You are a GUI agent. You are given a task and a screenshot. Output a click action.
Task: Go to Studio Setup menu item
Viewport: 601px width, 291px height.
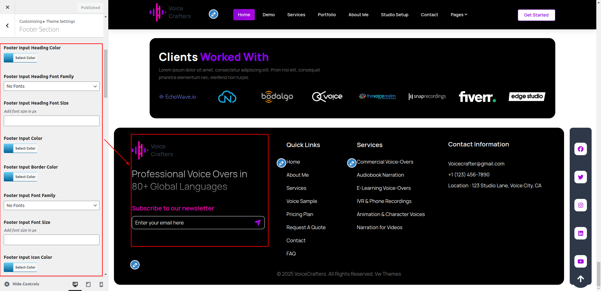click(394, 15)
